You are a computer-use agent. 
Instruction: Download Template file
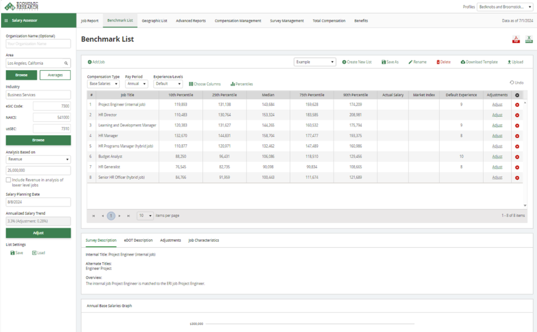pos(479,62)
